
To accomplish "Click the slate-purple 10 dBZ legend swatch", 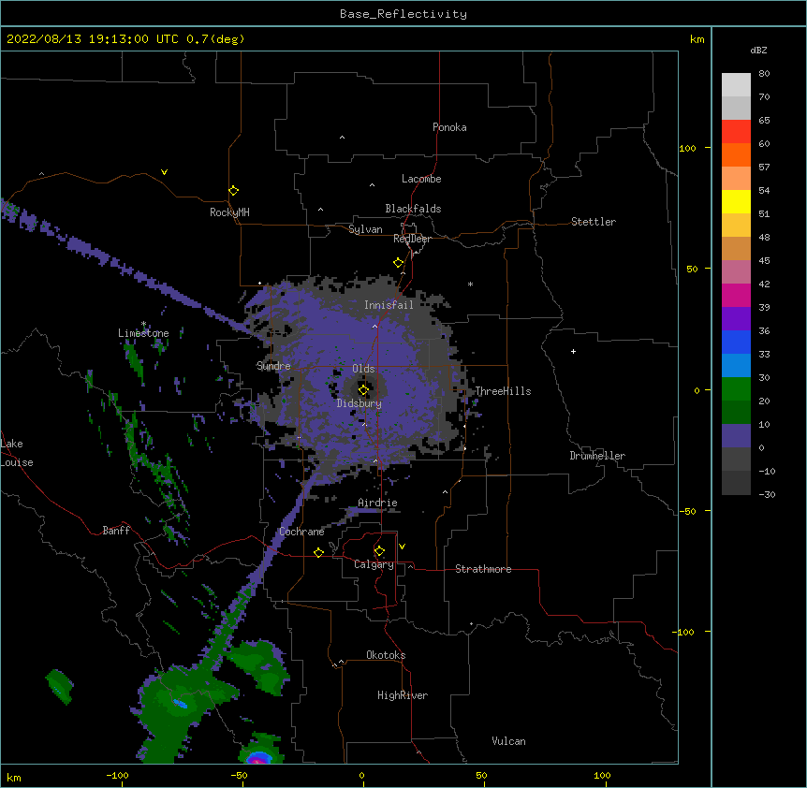I will (x=736, y=436).
